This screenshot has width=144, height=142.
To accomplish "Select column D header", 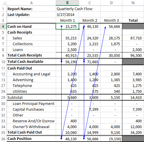I will pos(111,3).
